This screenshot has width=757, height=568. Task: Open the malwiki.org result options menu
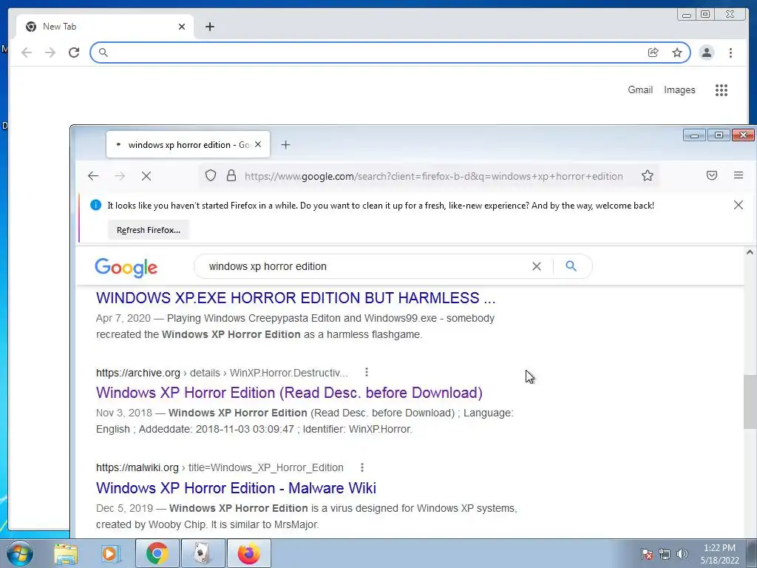click(x=362, y=467)
